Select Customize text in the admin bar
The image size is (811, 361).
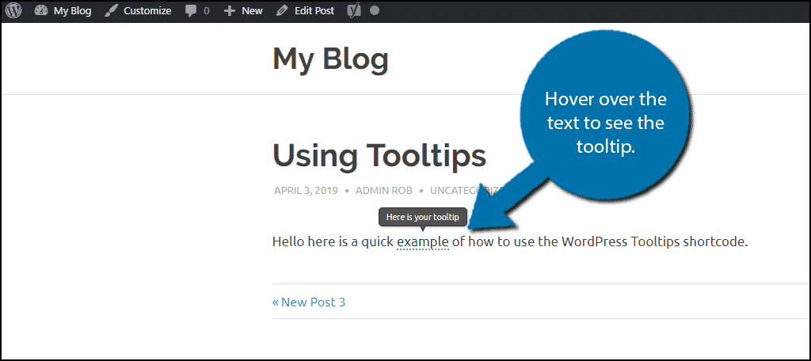click(x=147, y=11)
